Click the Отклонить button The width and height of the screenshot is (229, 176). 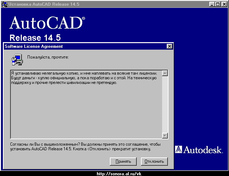154,161
